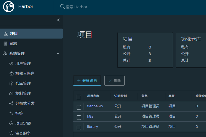
Task: Click the 类型 column header
Action: coord(172,96)
